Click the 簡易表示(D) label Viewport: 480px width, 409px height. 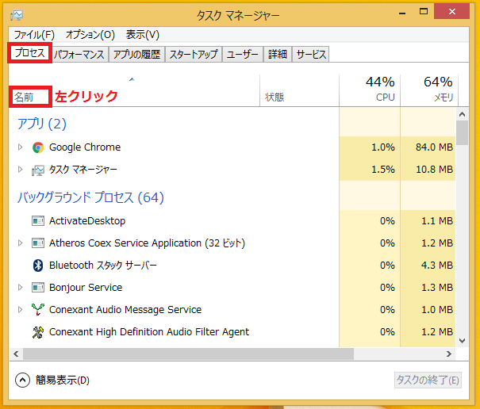coord(63,380)
